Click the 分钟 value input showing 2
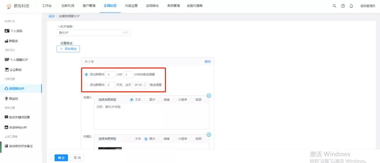Image resolution: width=380 pixels, height=163 pixels. pos(128,75)
